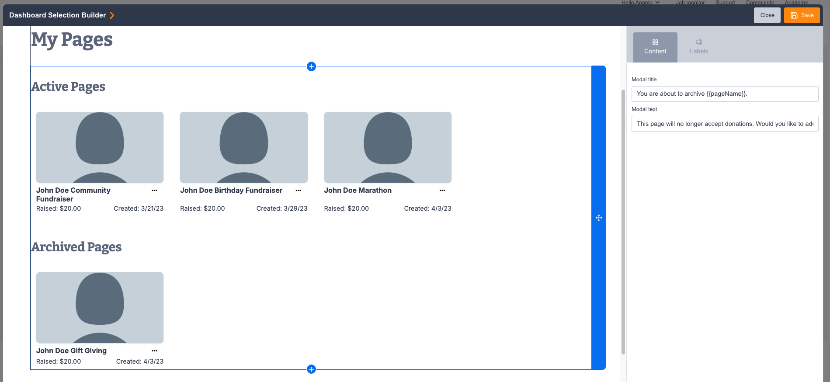Click the John Doe Marathon thumbnail
This screenshot has height=382, width=830.
pyautogui.click(x=388, y=147)
